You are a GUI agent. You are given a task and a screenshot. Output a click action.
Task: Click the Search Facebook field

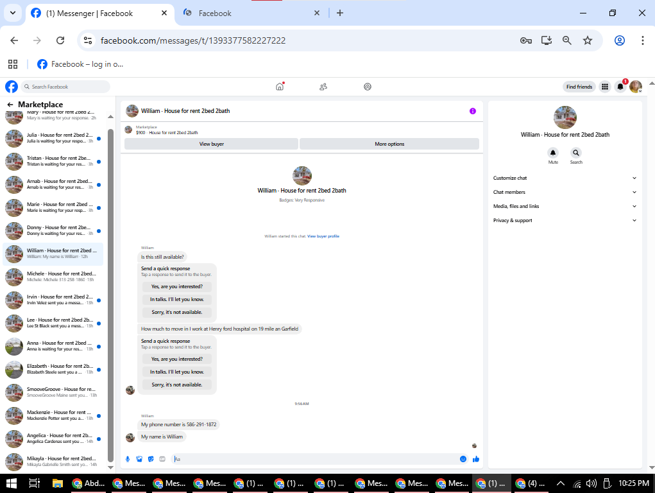tap(65, 87)
